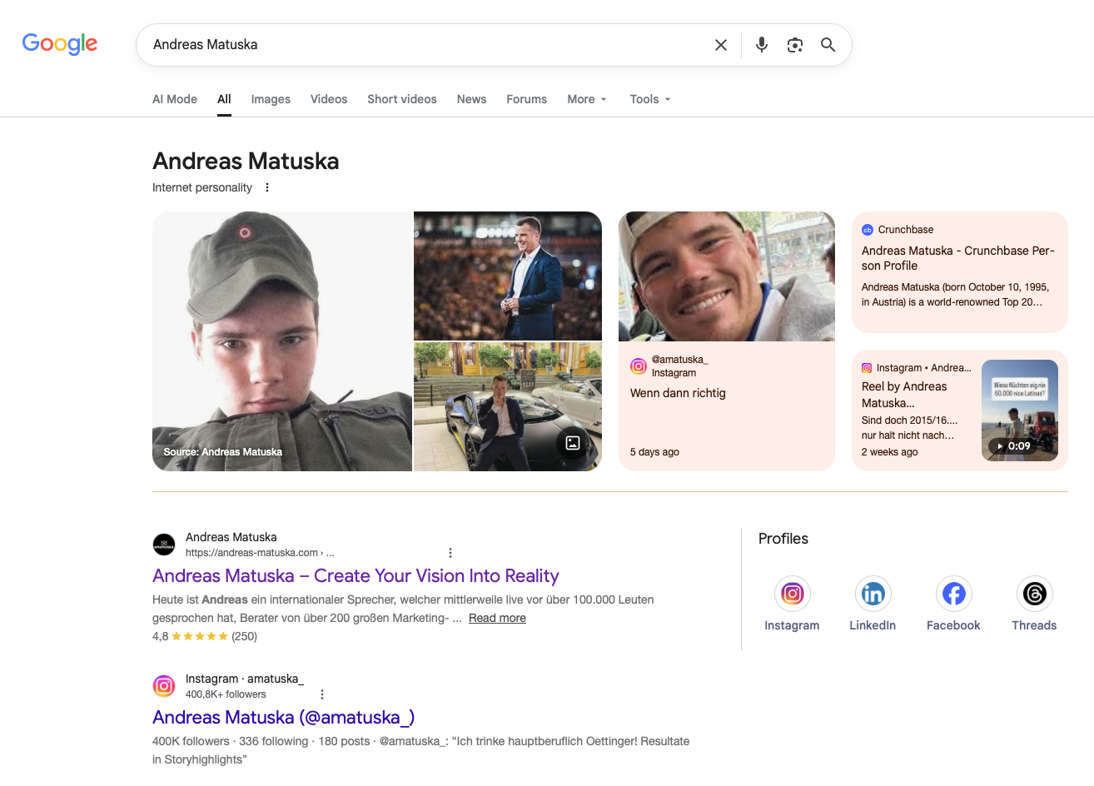The image size is (1094, 786).
Task: Open three-dot menu for Instagram amatuska_ result
Action: pyautogui.click(x=322, y=694)
